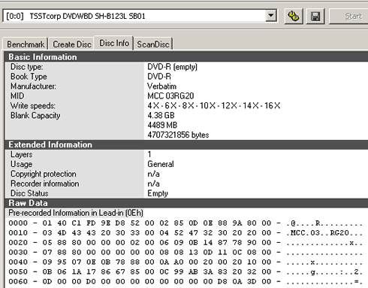368x288 pixels.
Task: Click the 'MCC 03RG20' MID value
Action: click(170, 96)
